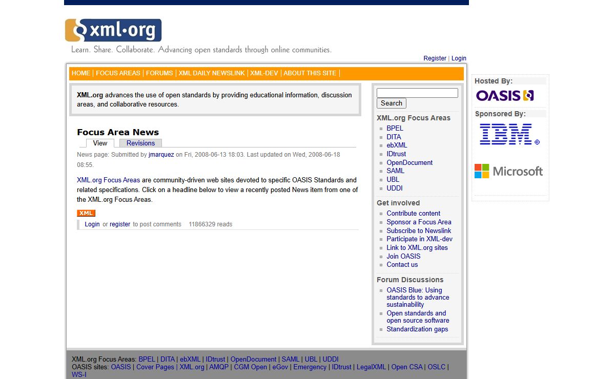Open IDtrust in the sidebar focus areas

396,154
